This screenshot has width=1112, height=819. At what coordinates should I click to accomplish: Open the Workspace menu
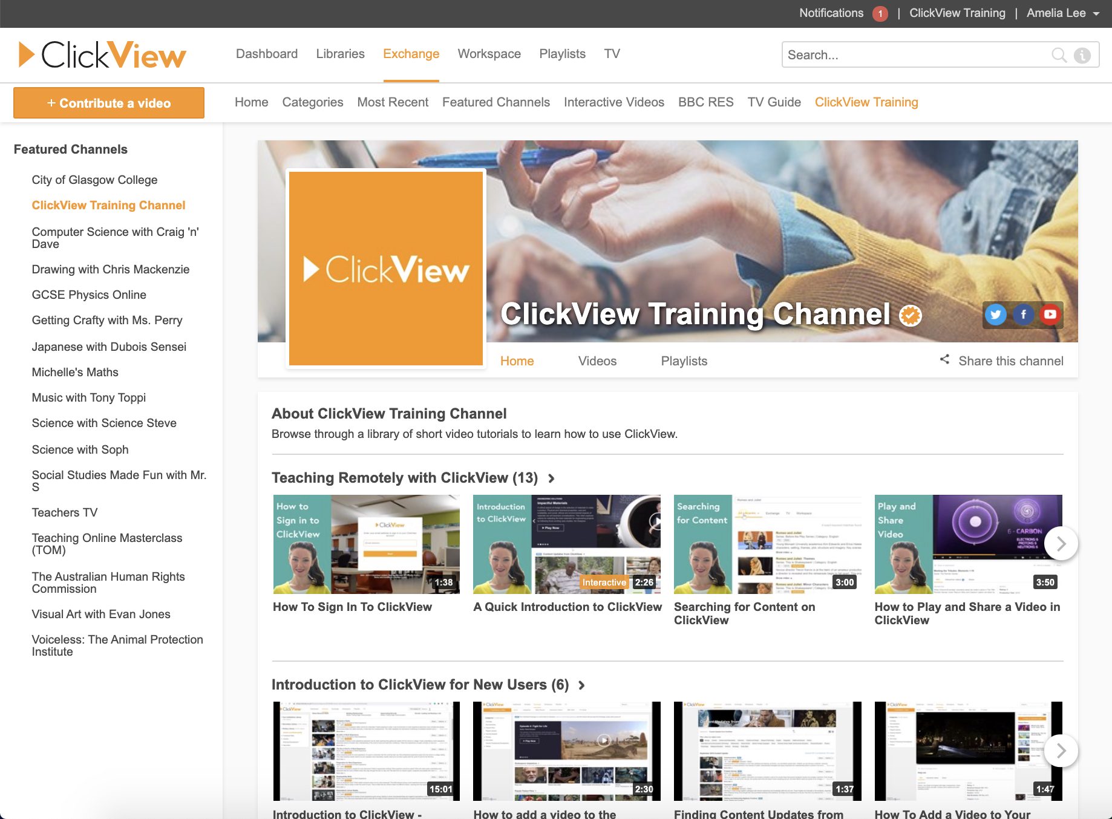point(489,54)
